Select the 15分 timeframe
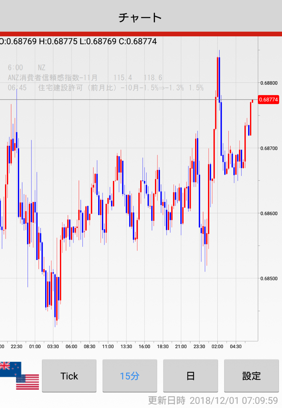Image resolution: width=282 pixels, height=408 pixels. 130,376
